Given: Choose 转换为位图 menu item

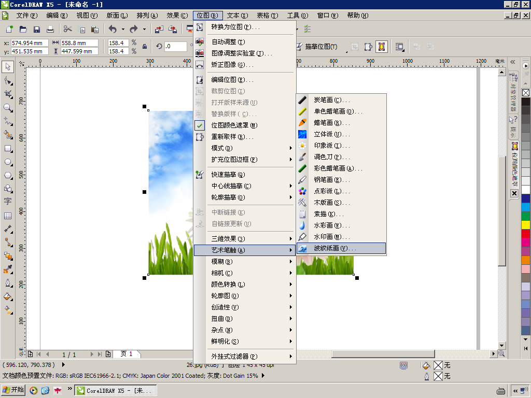Looking at the screenshot, I should point(244,27).
